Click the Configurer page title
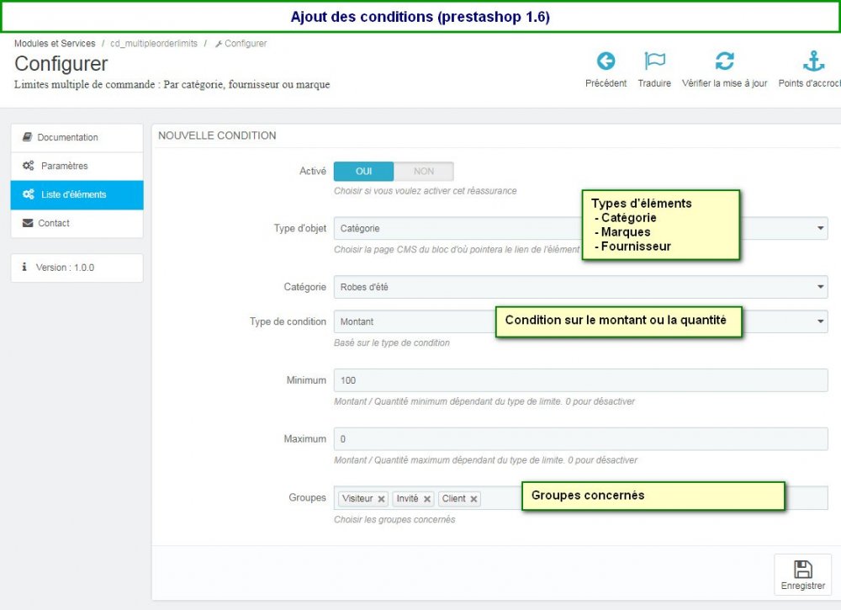 click(61, 64)
